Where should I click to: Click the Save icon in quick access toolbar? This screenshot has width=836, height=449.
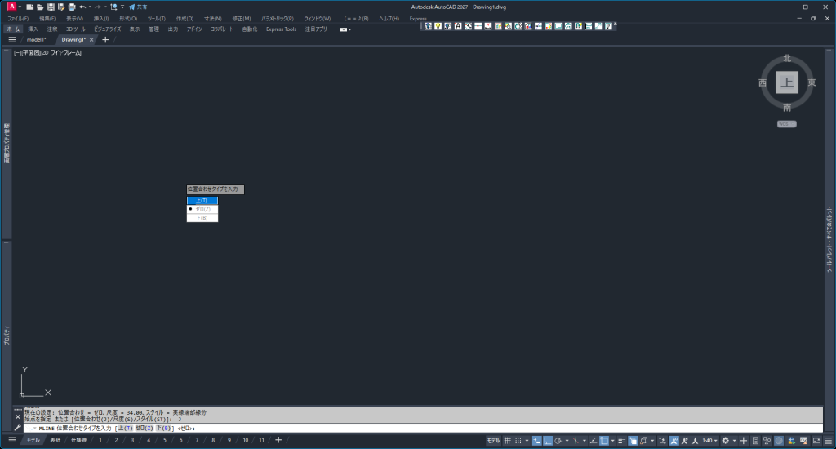(x=50, y=7)
